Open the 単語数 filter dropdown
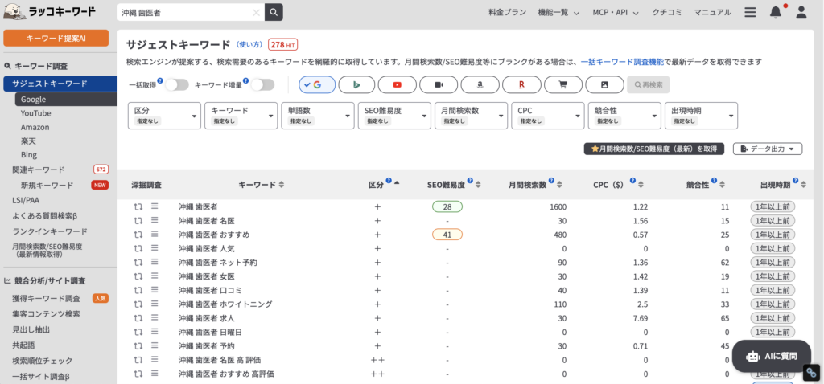The height and width of the screenshot is (384, 824). click(x=318, y=116)
